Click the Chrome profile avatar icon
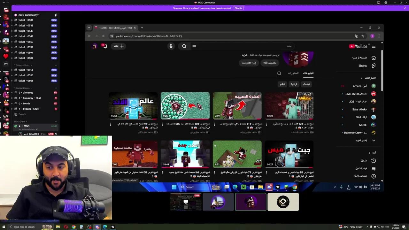The height and width of the screenshot is (230, 409). [372, 36]
